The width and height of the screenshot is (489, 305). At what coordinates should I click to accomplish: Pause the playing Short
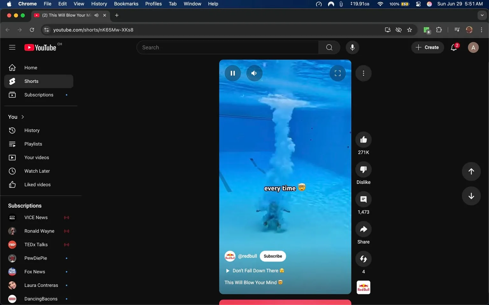point(233,73)
